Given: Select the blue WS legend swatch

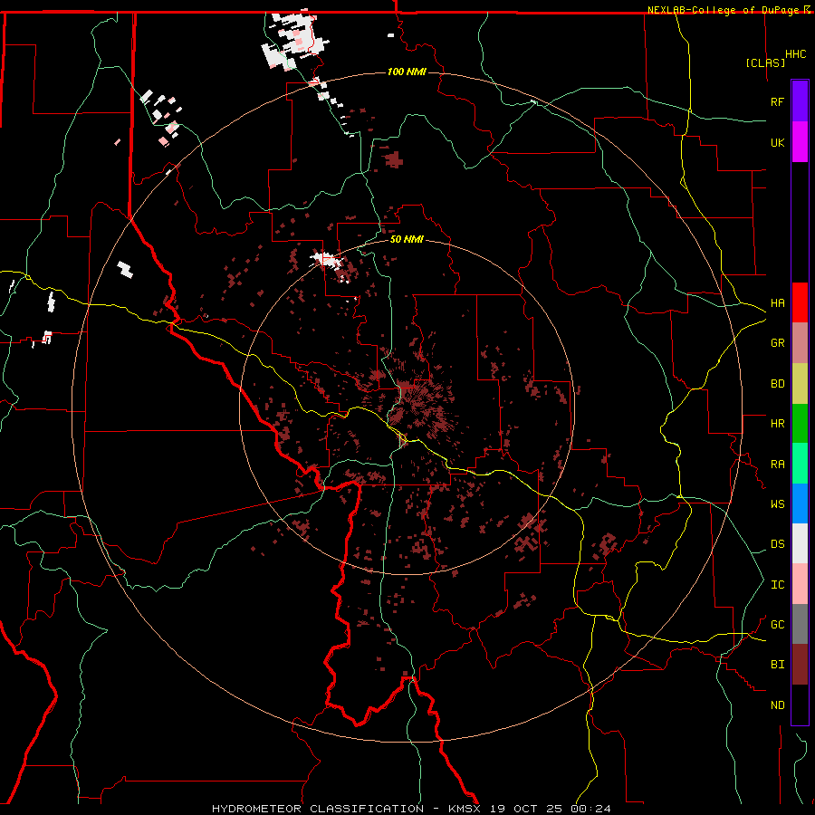Looking at the screenshot, I should (800, 503).
